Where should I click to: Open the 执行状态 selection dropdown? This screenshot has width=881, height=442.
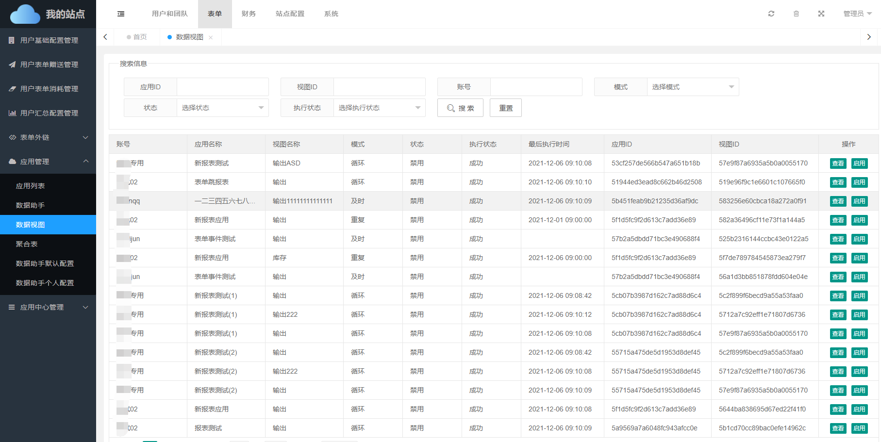pos(379,108)
